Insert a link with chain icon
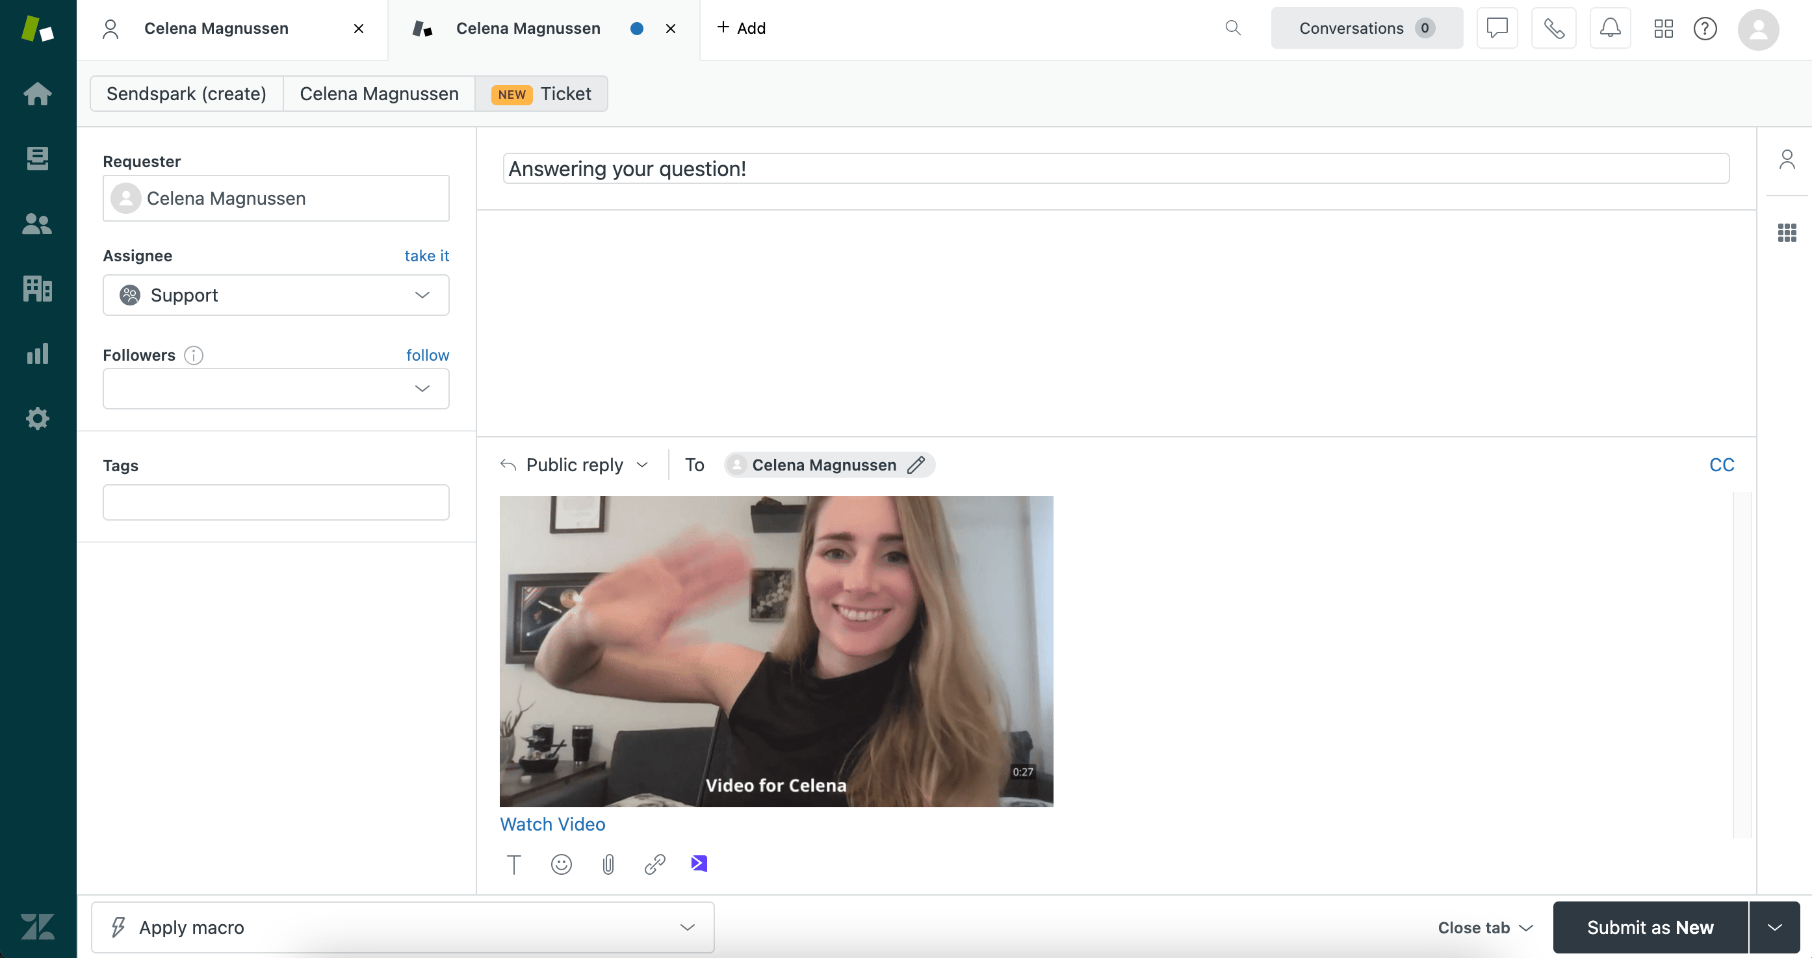 coord(655,864)
